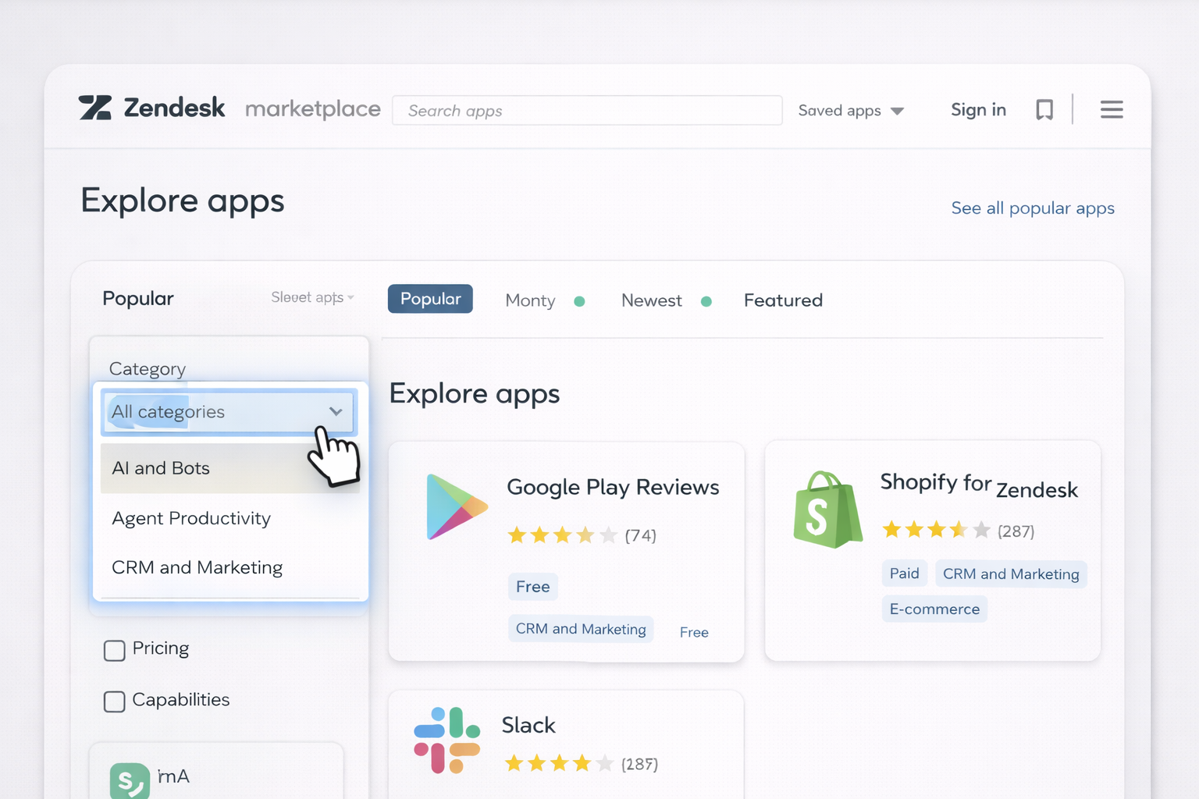This screenshot has width=1199, height=799.
Task: Click the (74) review count
Action: pos(640,536)
